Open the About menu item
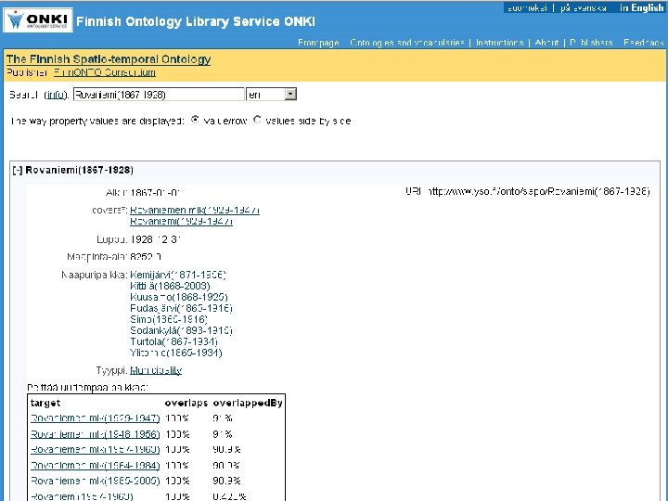 coord(546,43)
